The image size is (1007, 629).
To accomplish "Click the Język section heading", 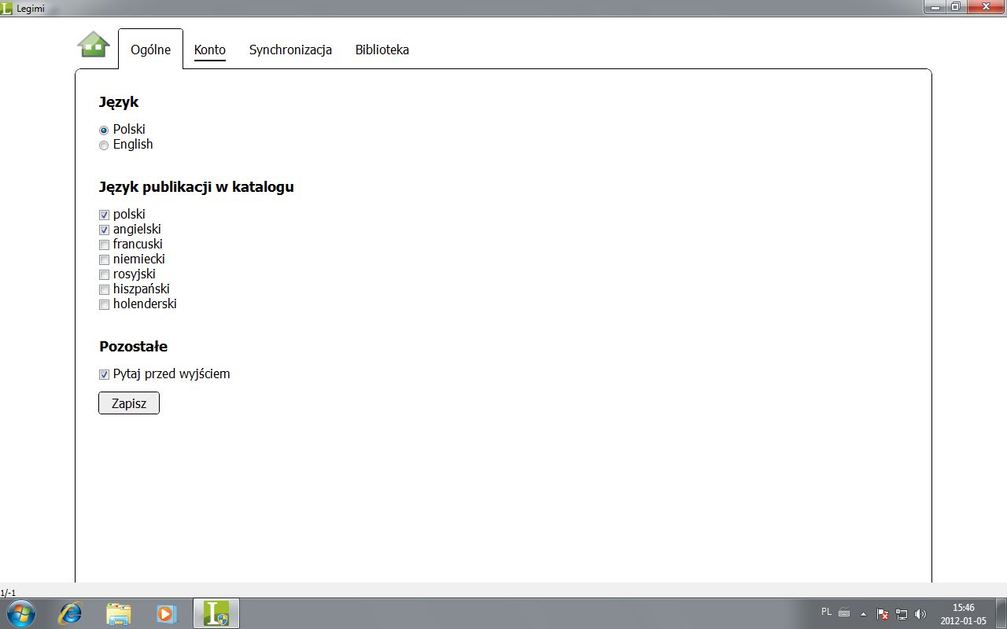I will 119,102.
